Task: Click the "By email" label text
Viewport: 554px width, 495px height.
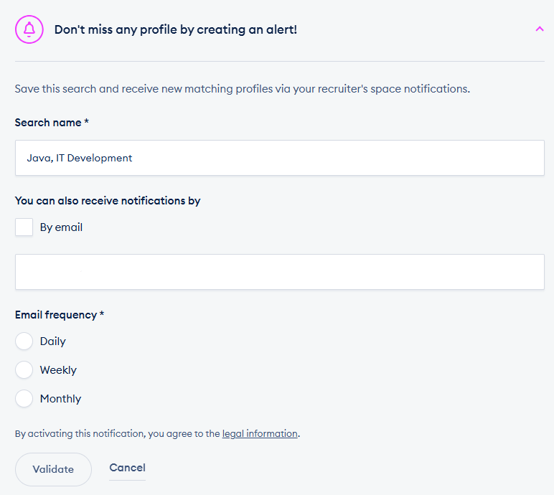Action: (x=61, y=227)
